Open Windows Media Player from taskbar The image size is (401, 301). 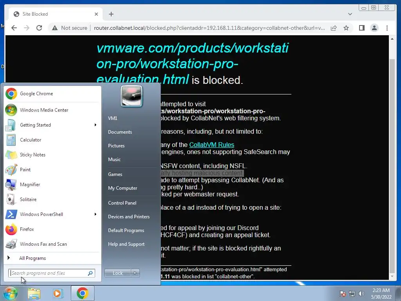(x=58, y=293)
